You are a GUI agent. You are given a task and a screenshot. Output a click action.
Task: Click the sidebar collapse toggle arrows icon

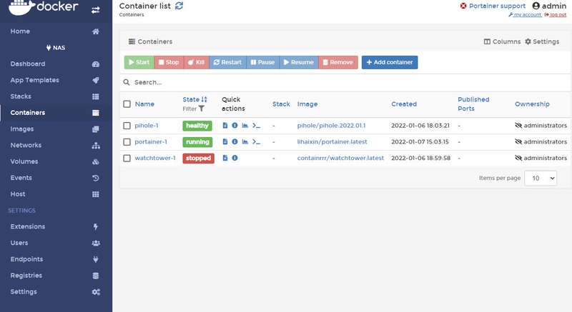(x=96, y=10)
